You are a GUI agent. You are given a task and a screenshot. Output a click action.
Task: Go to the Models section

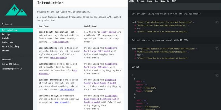tap(6, 38)
